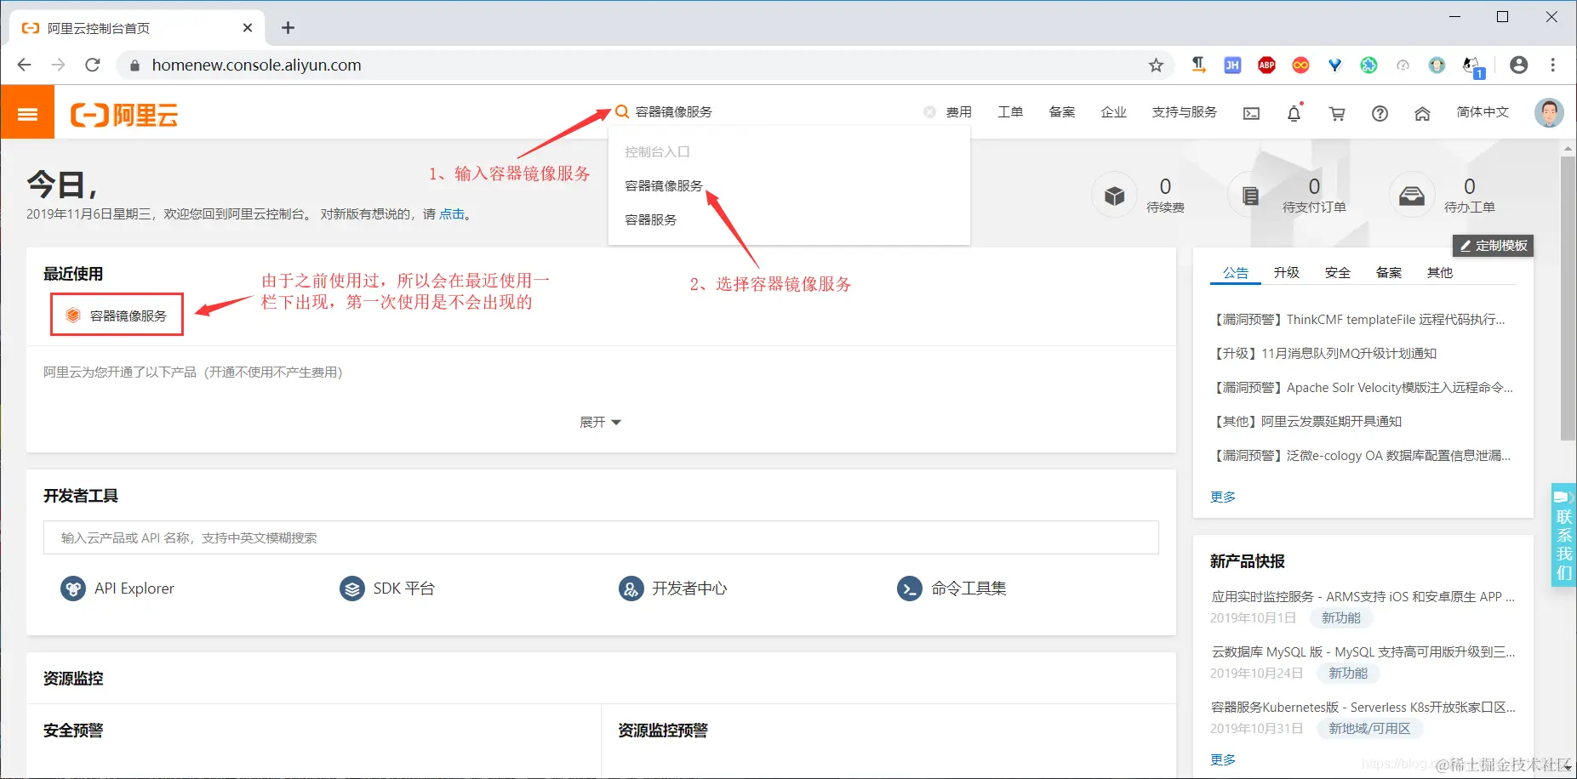Select 容器镜像服务 in search suggestions
Screen dimensions: 1577x779
pyautogui.click(x=664, y=185)
